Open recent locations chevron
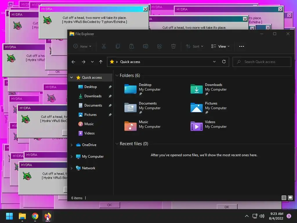 [92, 62]
